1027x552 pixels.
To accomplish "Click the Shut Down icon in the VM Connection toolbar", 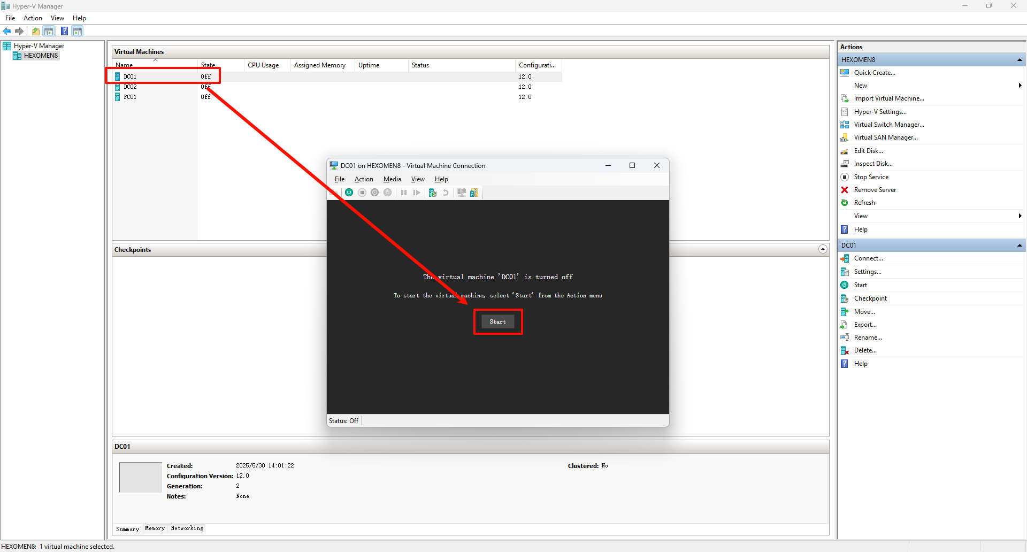I will [x=375, y=193].
